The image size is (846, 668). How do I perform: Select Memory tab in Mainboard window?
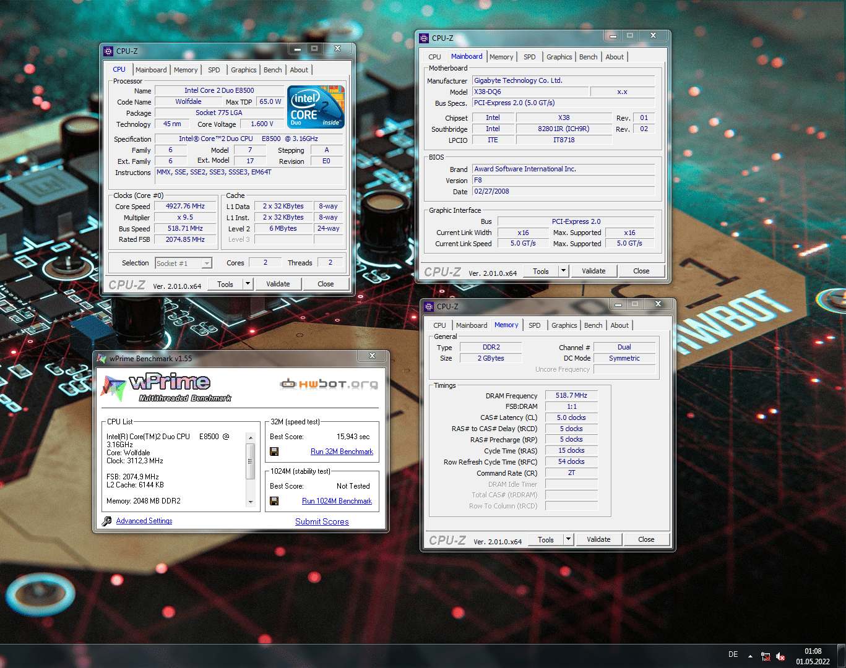(x=501, y=57)
